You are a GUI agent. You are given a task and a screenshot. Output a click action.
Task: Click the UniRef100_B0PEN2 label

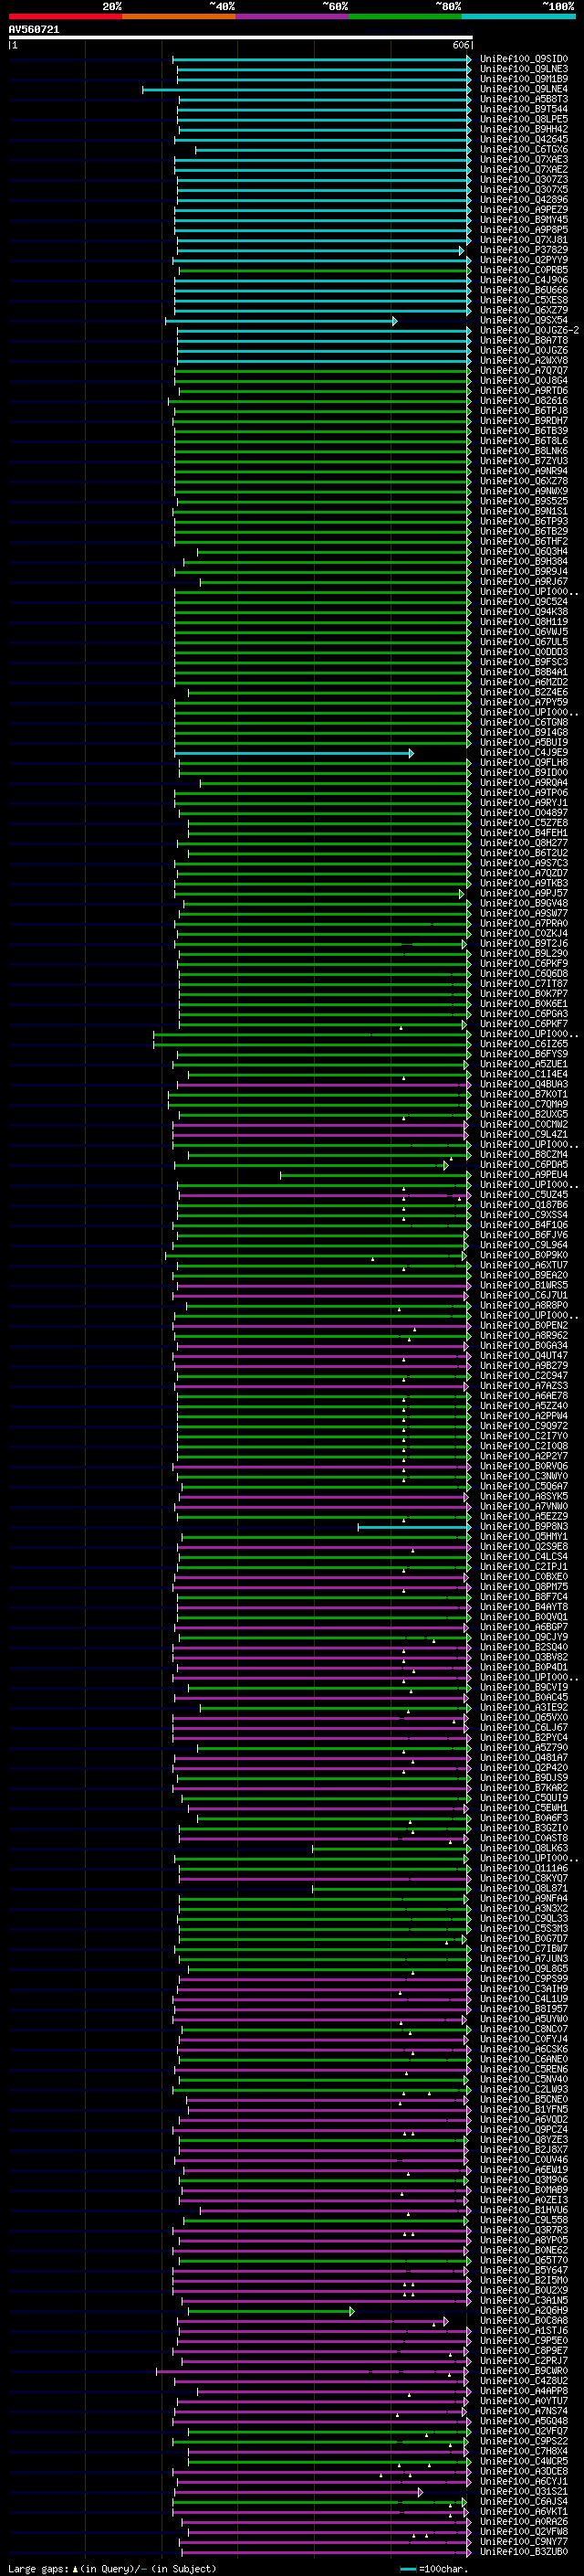[523, 1325]
